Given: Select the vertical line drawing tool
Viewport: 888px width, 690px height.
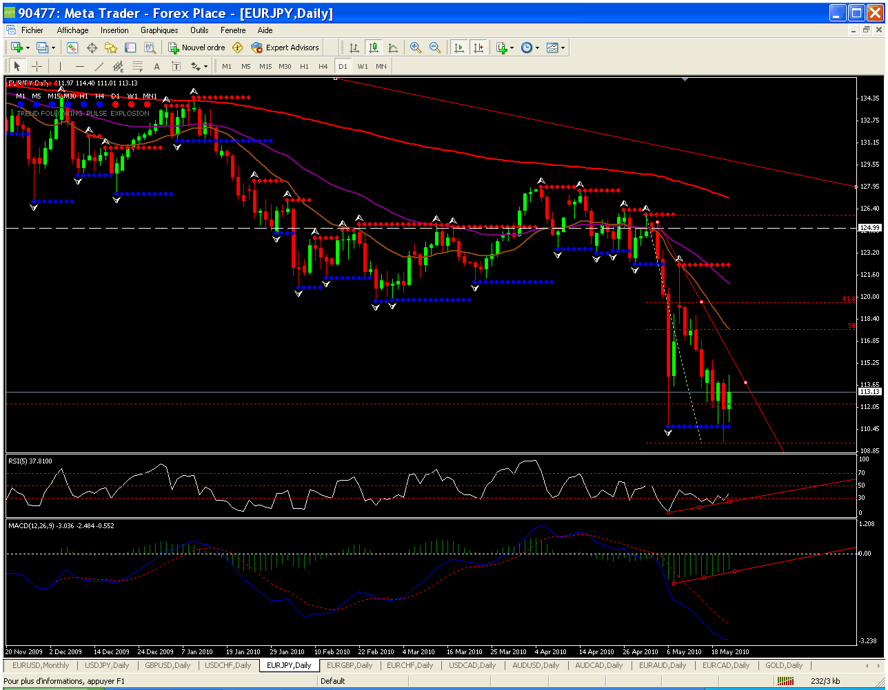Looking at the screenshot, I should coord(61,66).
